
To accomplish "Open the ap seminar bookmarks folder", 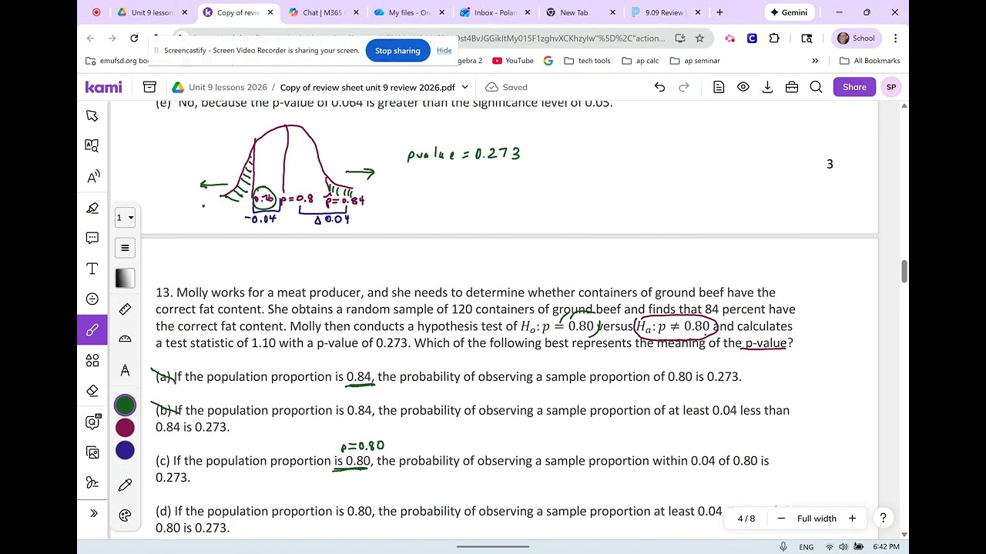I will tap(695, 61).
